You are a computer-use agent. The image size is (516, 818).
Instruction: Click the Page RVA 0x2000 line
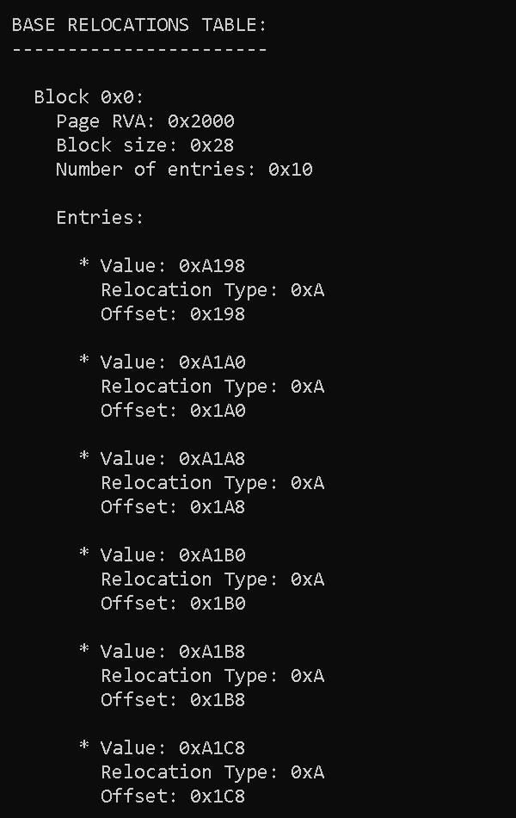145,121
